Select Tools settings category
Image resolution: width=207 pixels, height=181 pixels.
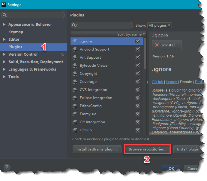pyautogui.click(x=13, y=77)
